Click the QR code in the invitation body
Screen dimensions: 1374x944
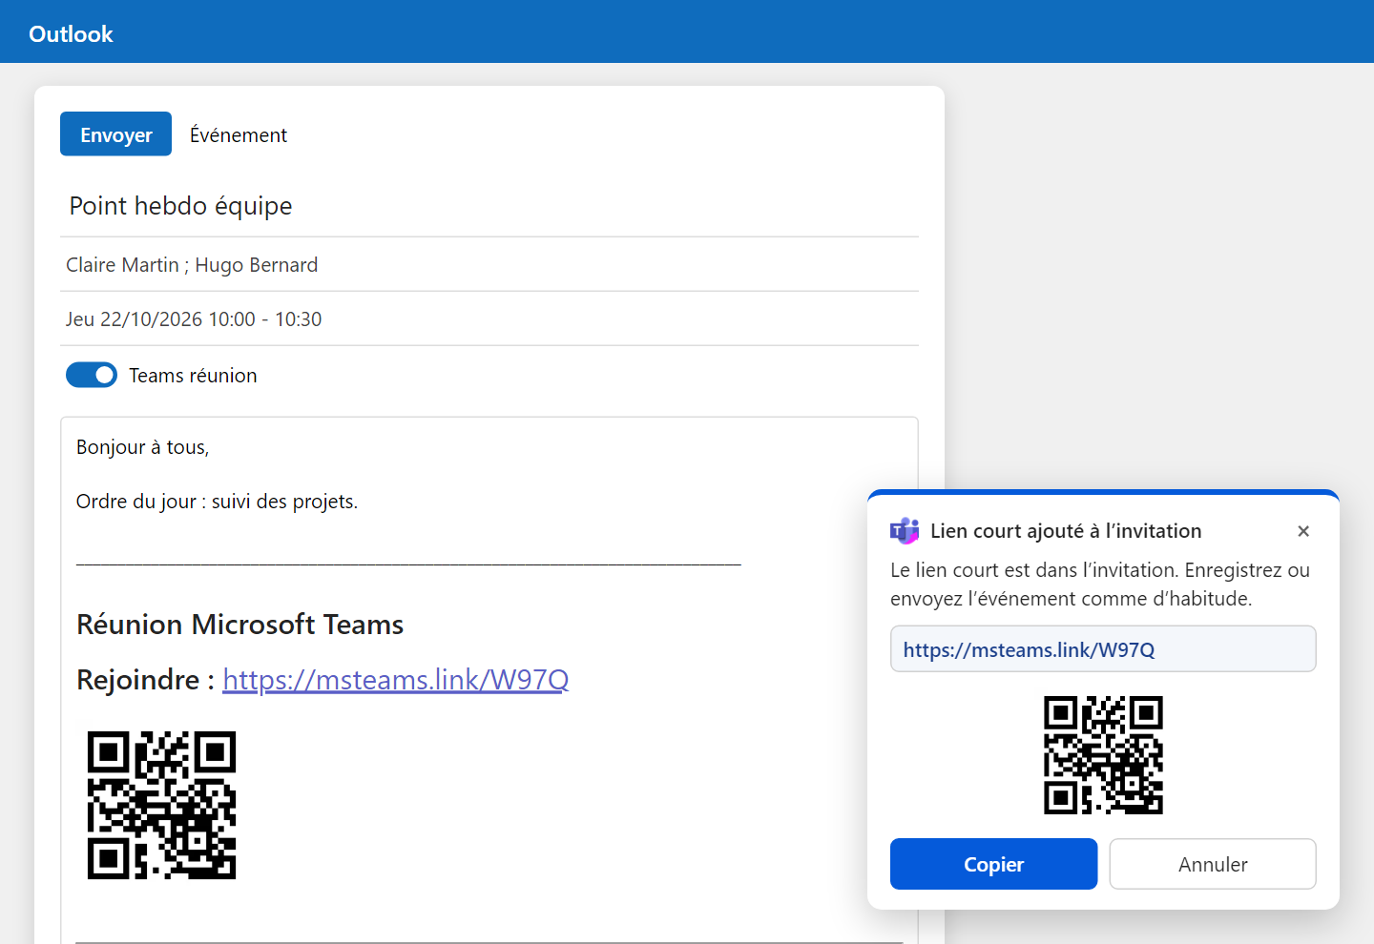click(x=161, y=806)
